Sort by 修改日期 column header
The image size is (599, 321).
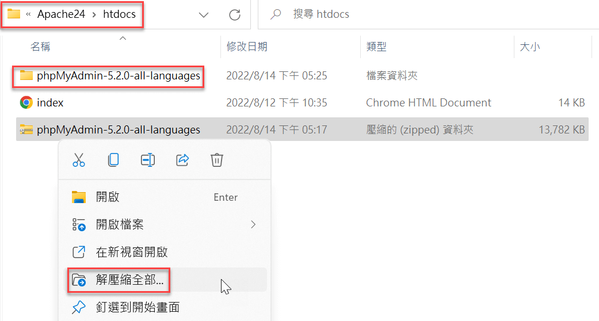coord(247,47)
